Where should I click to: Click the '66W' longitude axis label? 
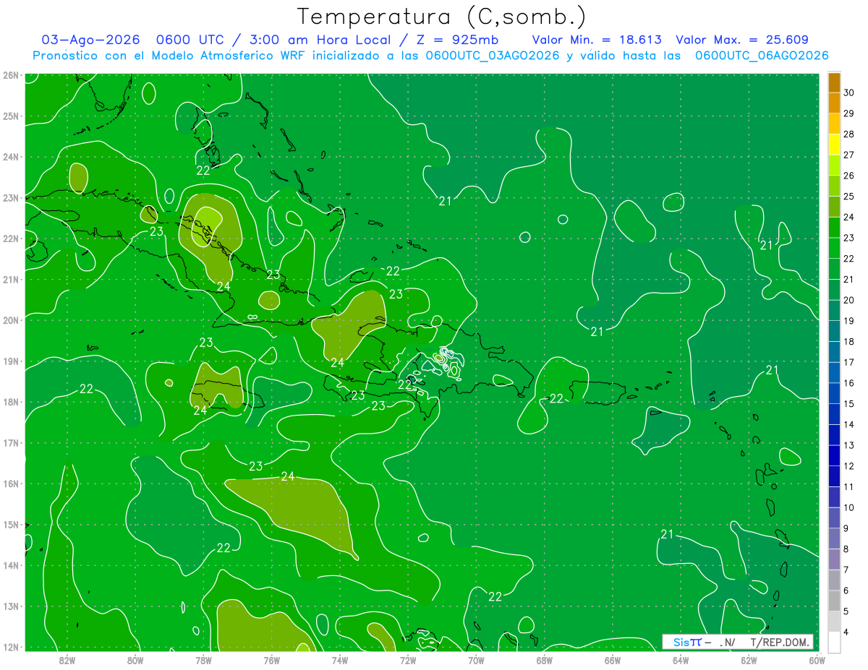pos(612,659)
